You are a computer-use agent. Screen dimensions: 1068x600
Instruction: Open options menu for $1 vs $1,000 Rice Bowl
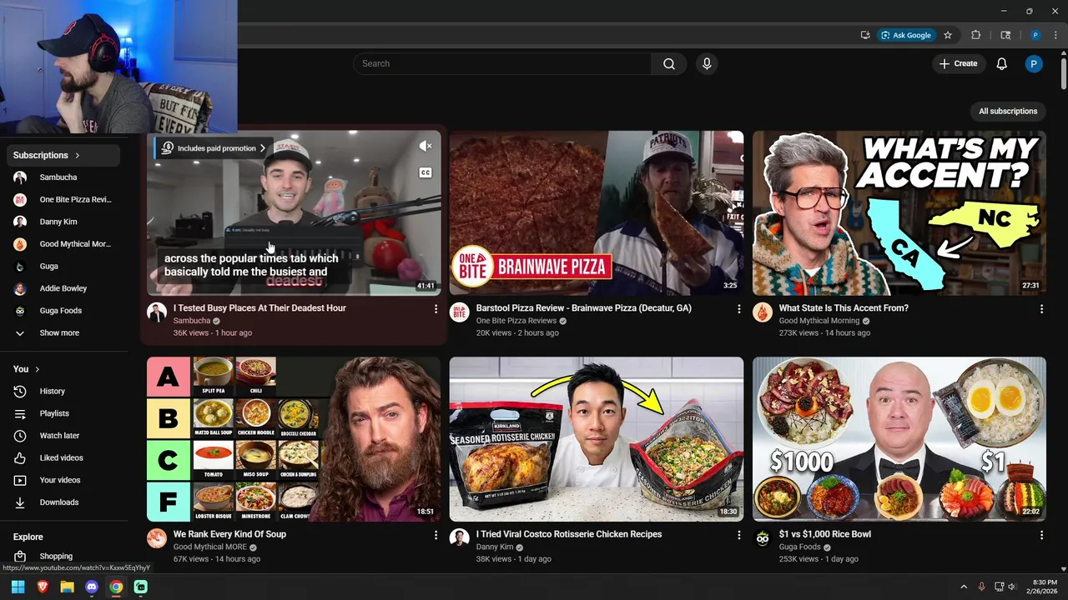(x=1041, y=535)
